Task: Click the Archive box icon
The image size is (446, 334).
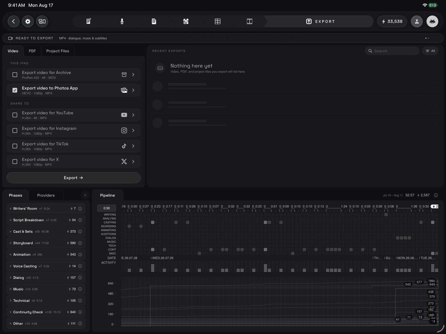Action: (124, 75)
